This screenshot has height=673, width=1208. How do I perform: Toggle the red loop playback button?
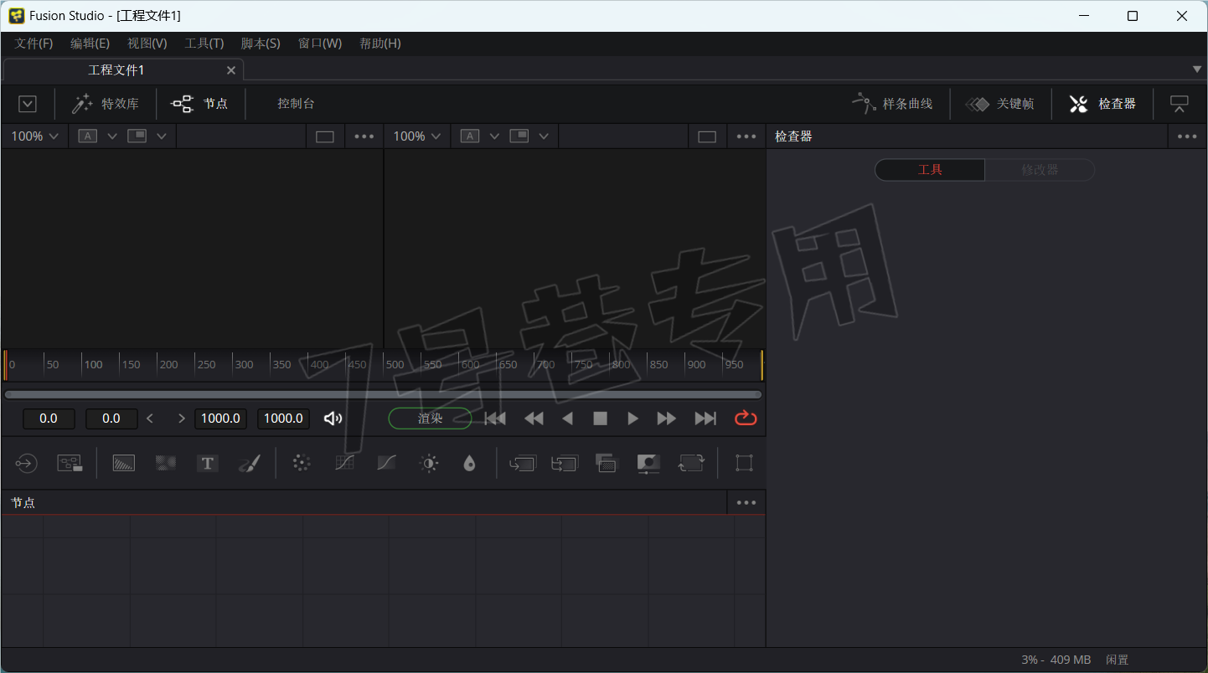[746, 419]
